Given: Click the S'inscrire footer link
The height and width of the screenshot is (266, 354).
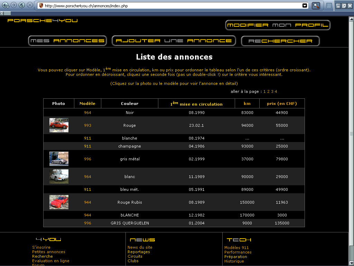Looking at the screenshot, I should pyautogui.click(x=41, y=247).
